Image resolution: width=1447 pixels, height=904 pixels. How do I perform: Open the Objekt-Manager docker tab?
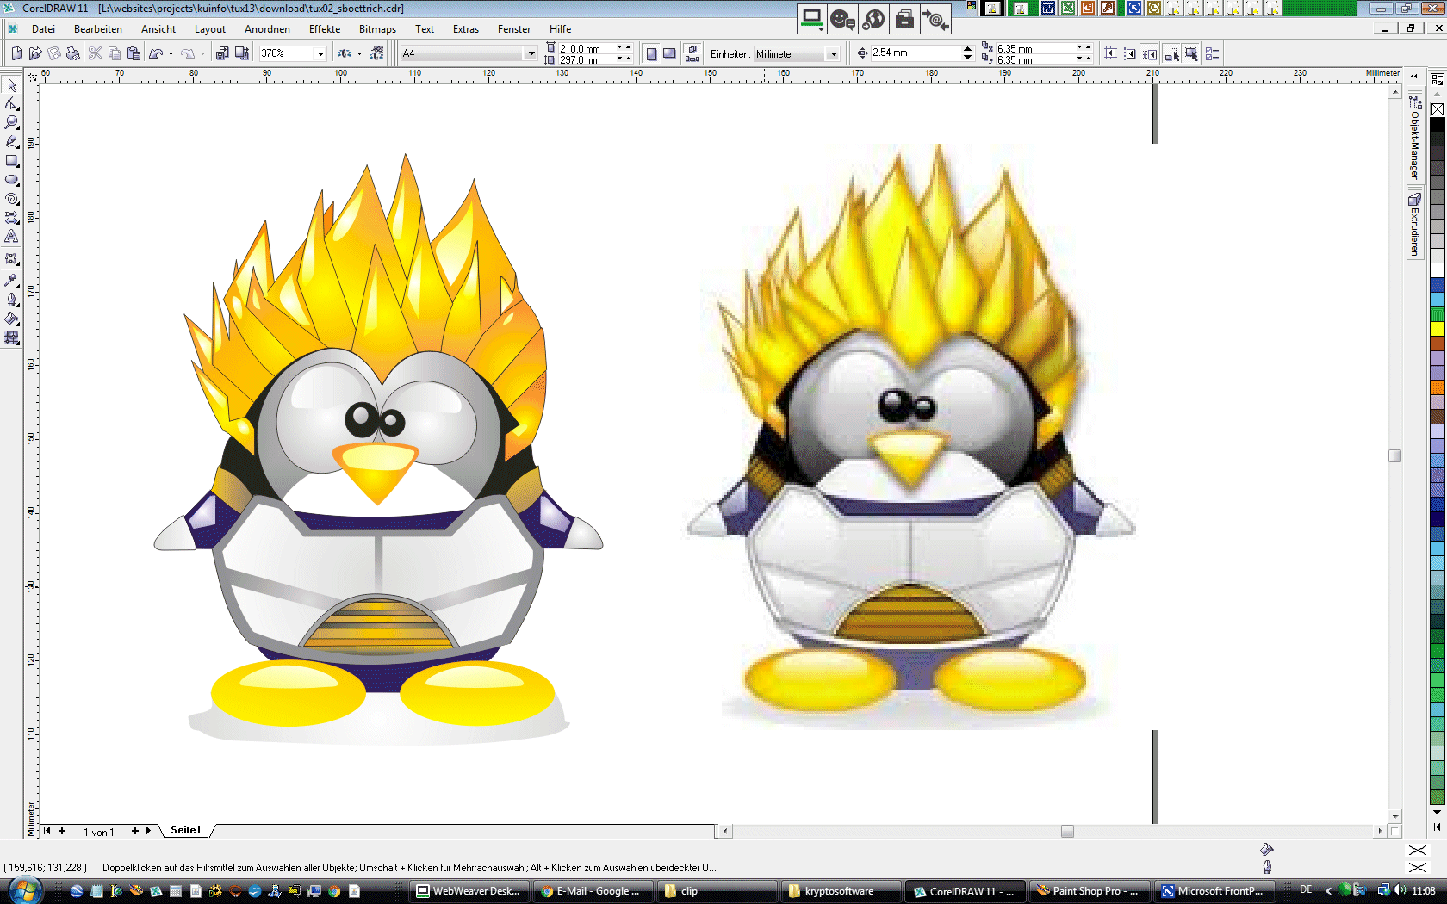pyautogui.click(x=1414, y=137)
